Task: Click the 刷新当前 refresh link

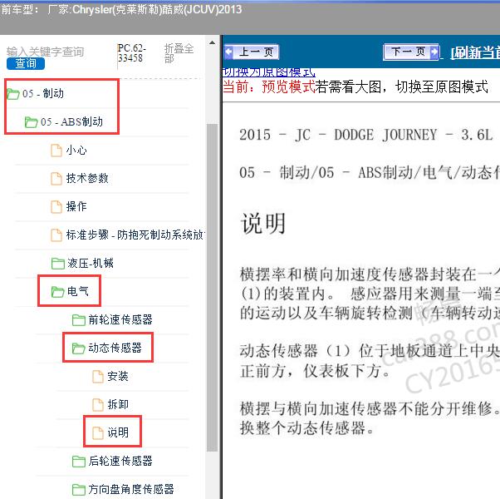Action: 475,52
